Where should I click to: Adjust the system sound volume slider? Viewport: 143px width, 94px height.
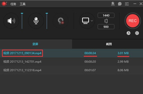[x=22, y=21]
